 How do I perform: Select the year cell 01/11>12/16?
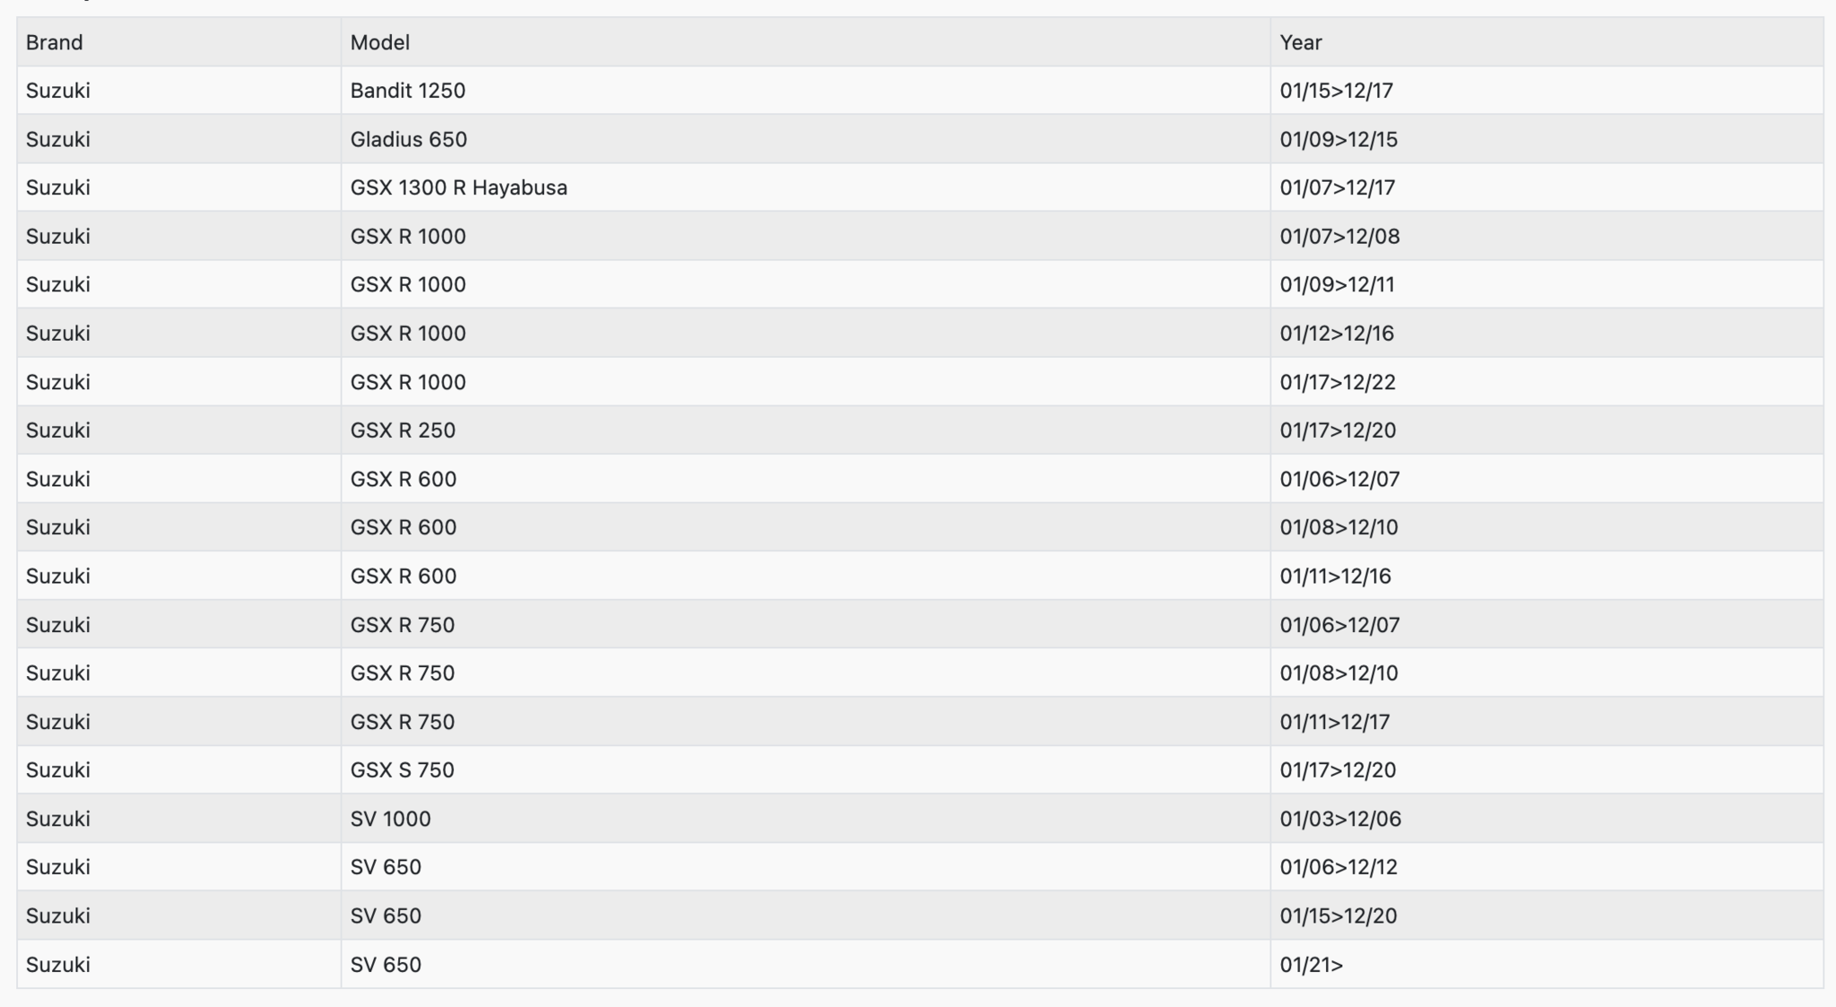coord(1336,576)
